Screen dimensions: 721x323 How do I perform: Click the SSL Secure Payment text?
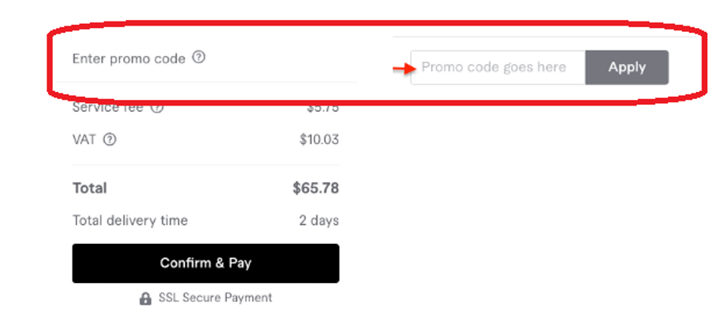pos(214,297)
